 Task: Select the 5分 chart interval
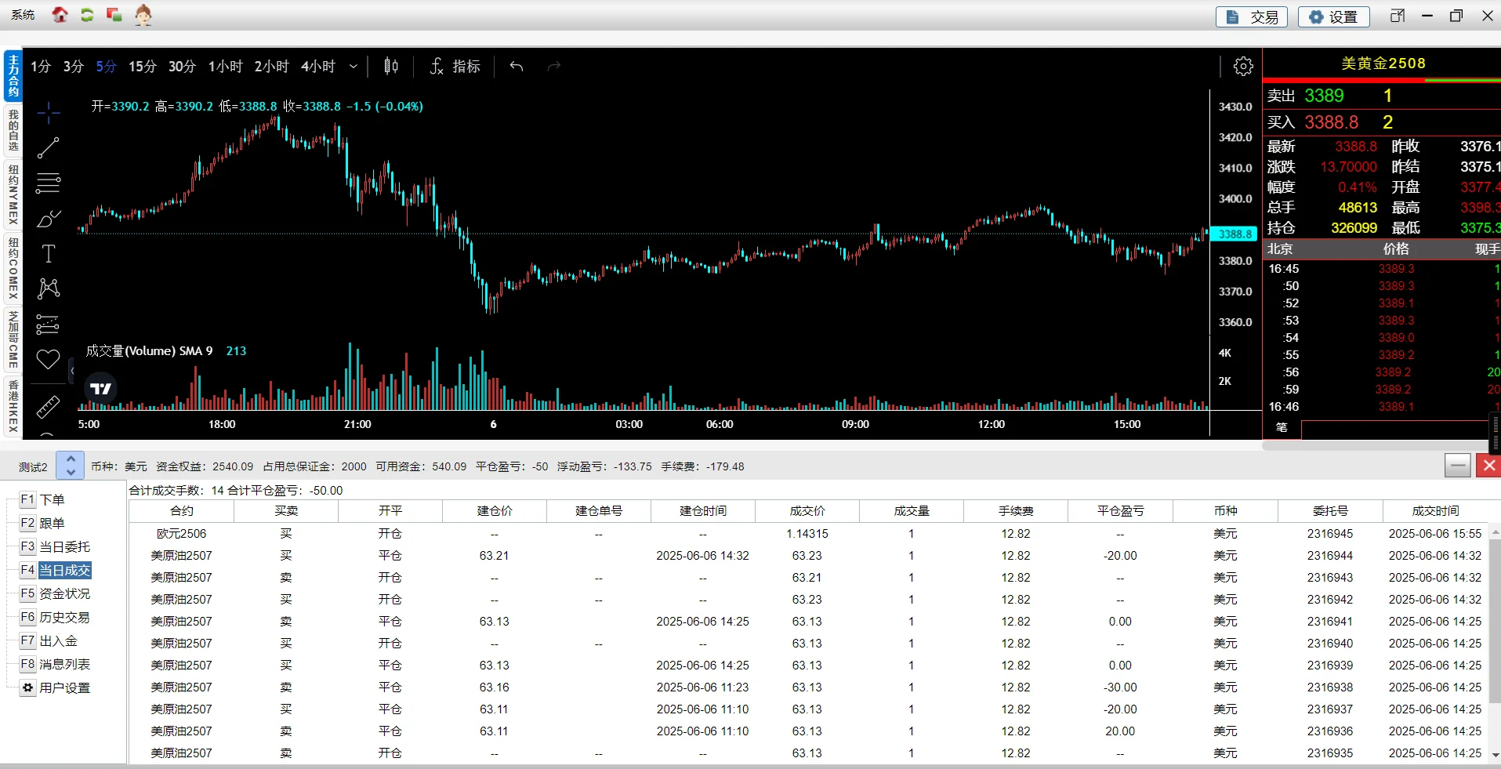106,67
